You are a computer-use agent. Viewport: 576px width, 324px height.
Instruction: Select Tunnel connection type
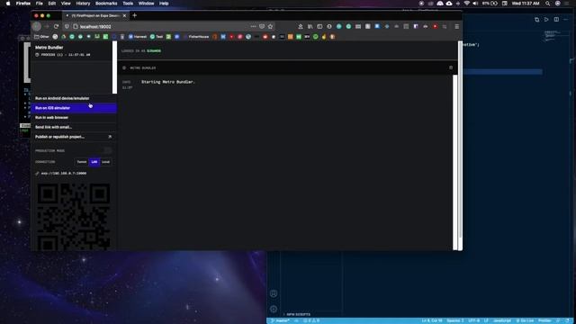82,162
